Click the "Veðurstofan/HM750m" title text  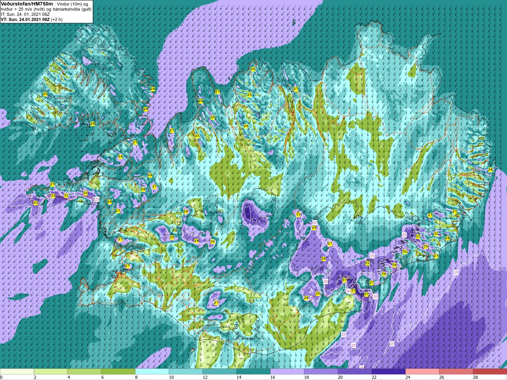(27, 4)
